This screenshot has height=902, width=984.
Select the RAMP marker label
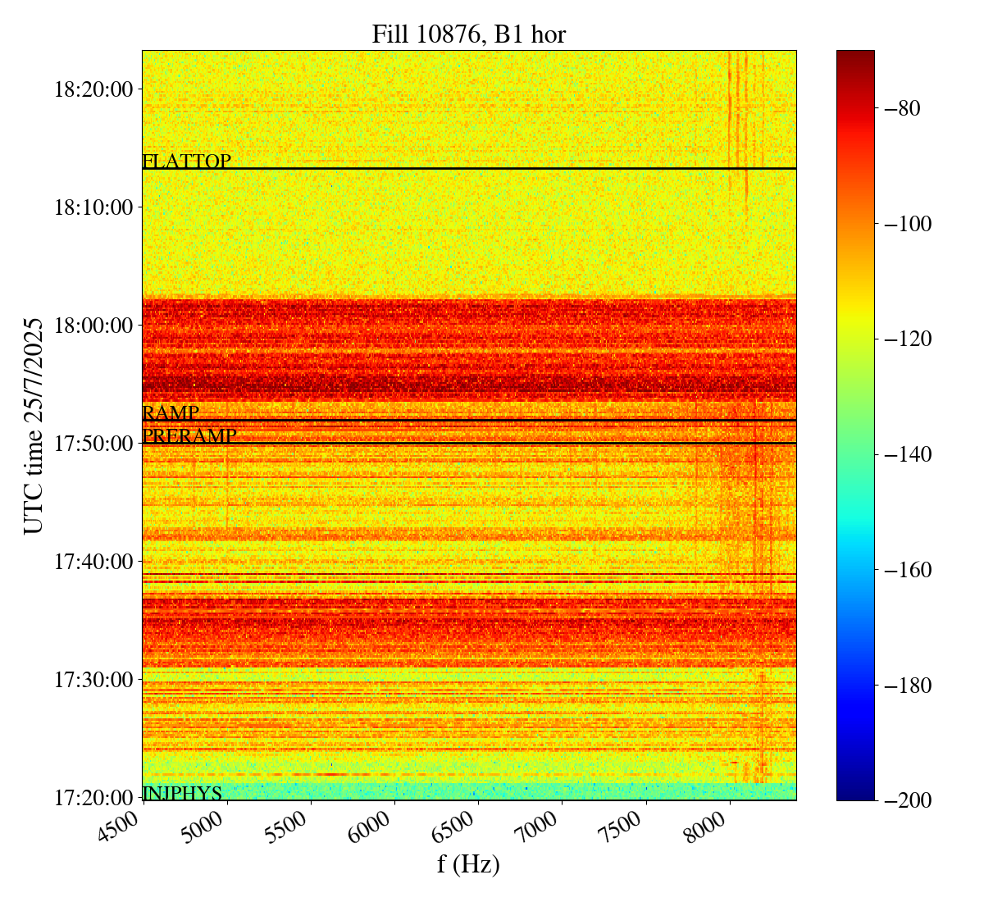[171, 412]
